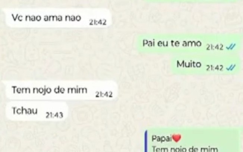Screen dimensions: 243x152
Task: Click the blue vertical bar of quoted reply
Action: tap(146, 141)
